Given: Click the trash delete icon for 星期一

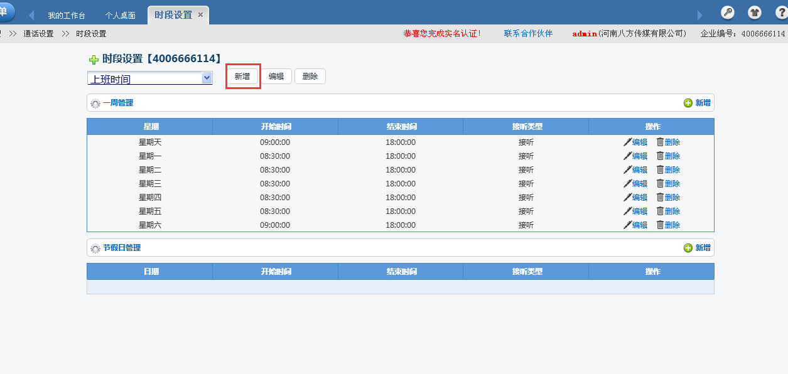Looking at the screenshot, I should (660, 156).
